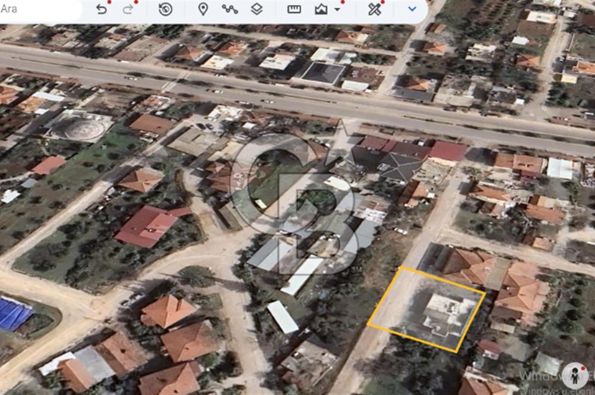Click the crossed tools icon in toolbar
The height and width of the screenshot is (395, 595).
374,9
